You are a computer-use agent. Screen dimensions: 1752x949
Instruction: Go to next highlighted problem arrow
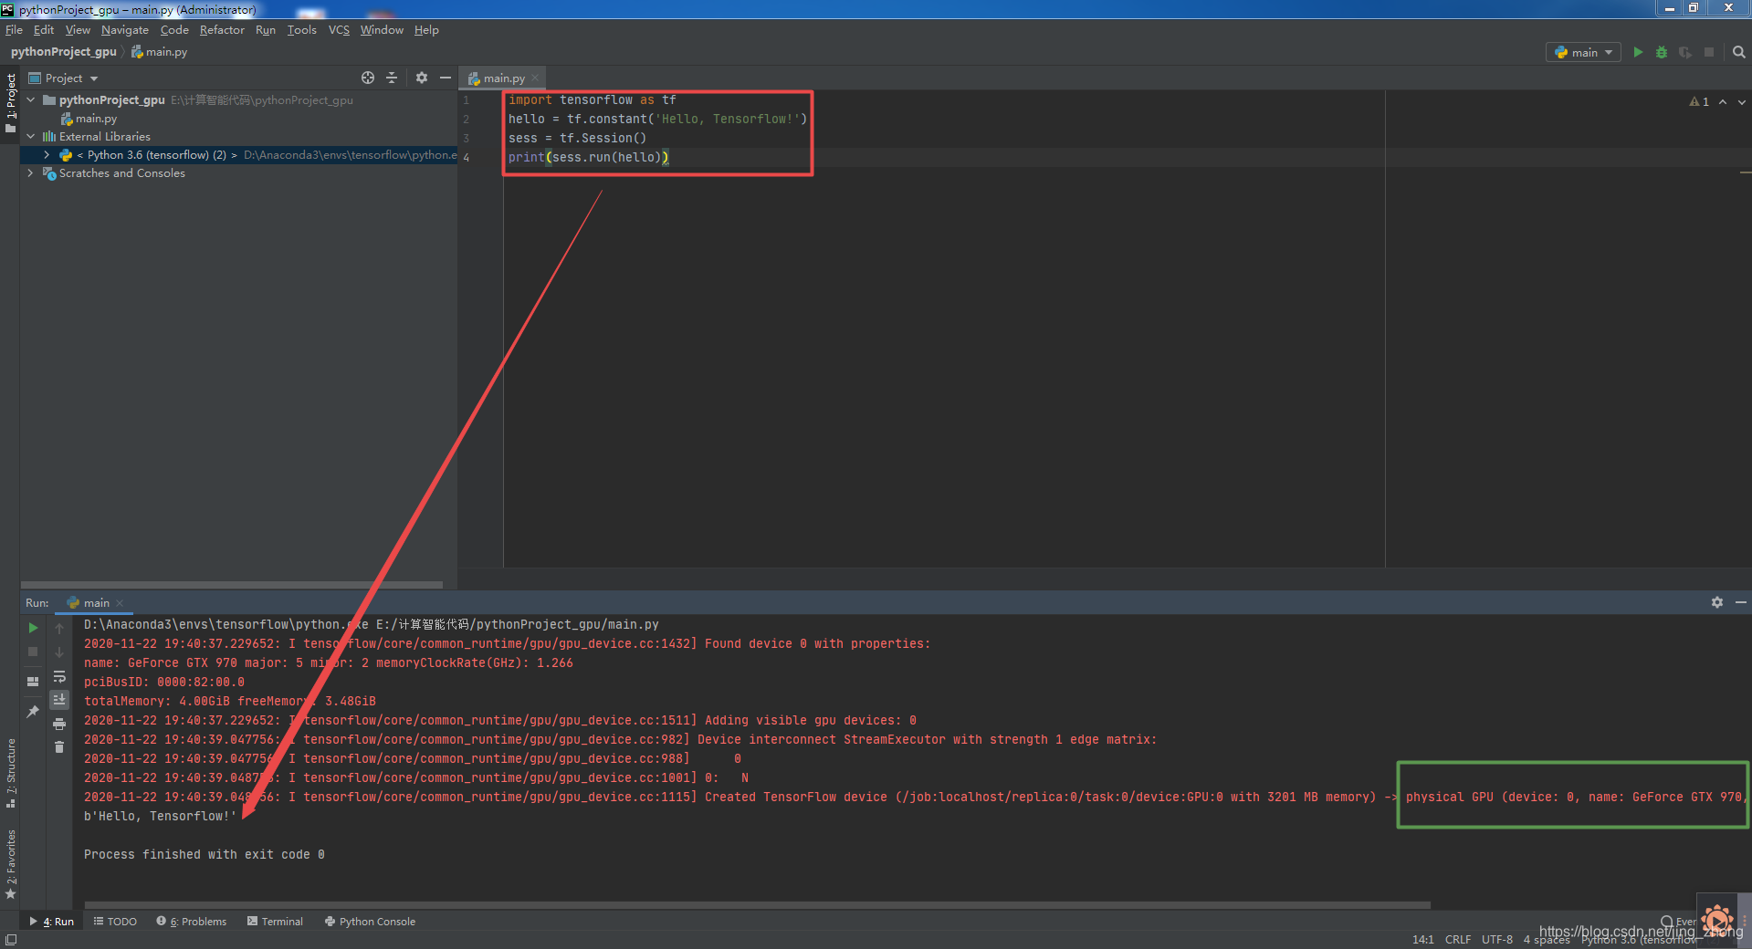click(x=1742, y=102)
